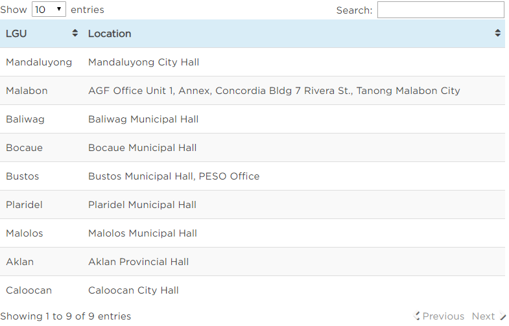Click the Baliwag Municipal Hall location

click(143, 119)
